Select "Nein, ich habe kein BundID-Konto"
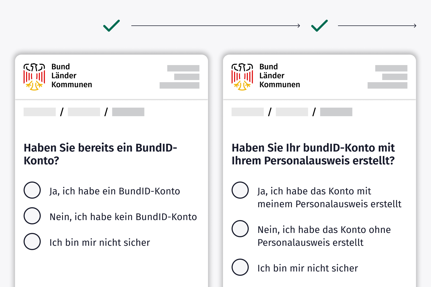431x287 pixels. pos(32,216)
